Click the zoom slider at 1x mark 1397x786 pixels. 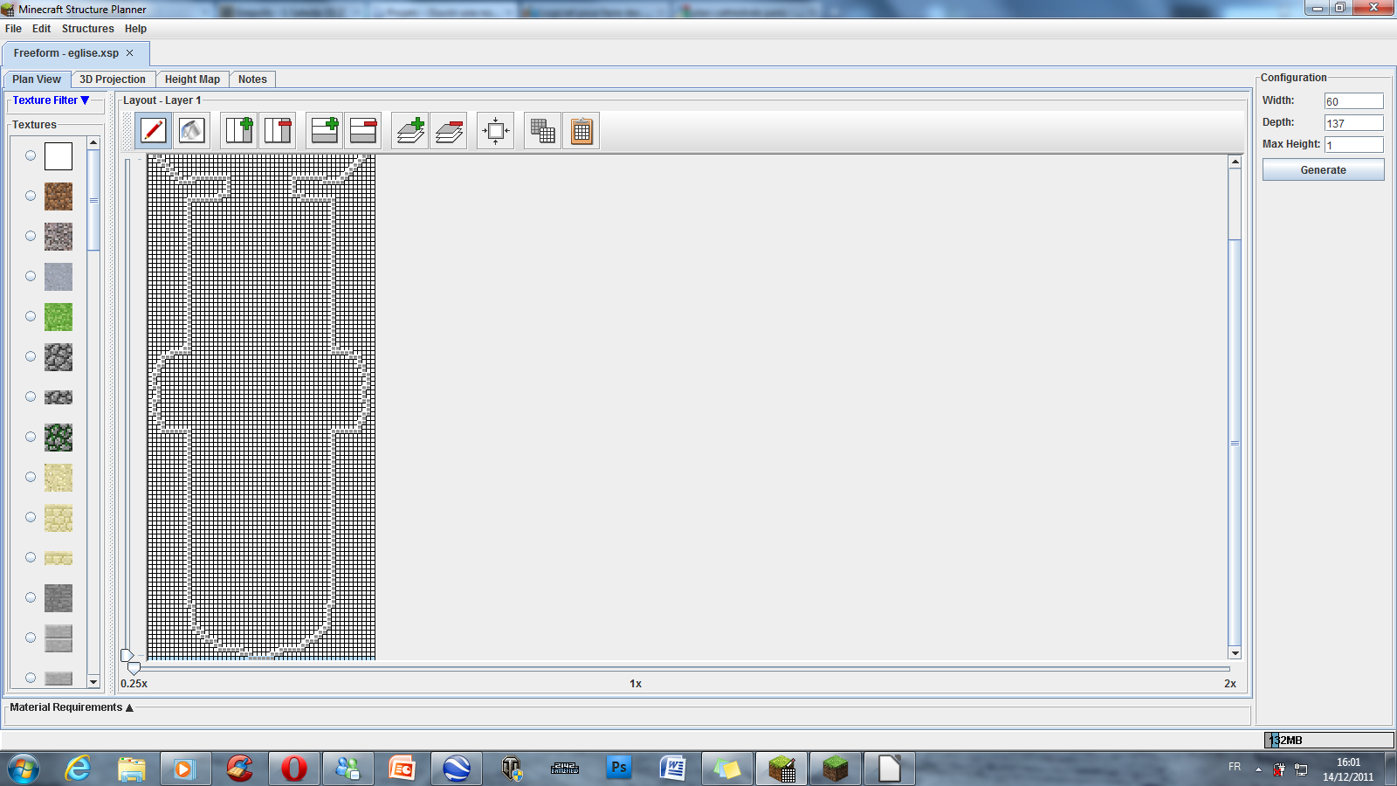[636, 669]
